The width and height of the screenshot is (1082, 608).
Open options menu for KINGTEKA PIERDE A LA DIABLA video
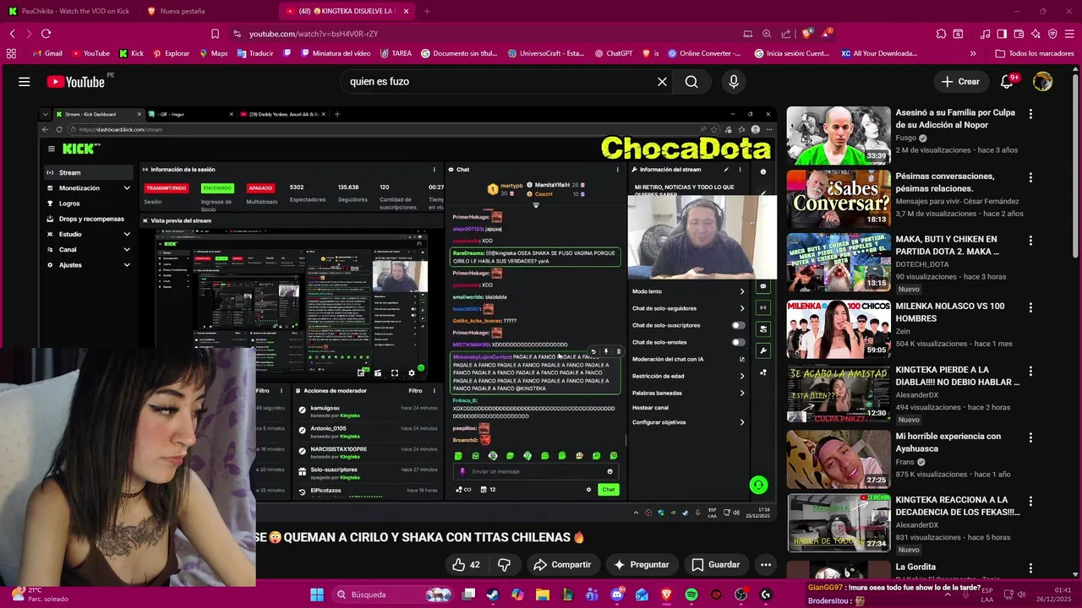pos(1030,371)
